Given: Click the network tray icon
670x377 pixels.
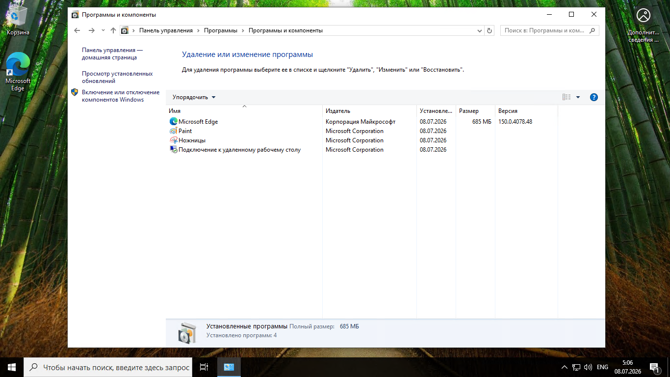Looking at the screenshot, I should pyautogui.click(x=577, y=367).
